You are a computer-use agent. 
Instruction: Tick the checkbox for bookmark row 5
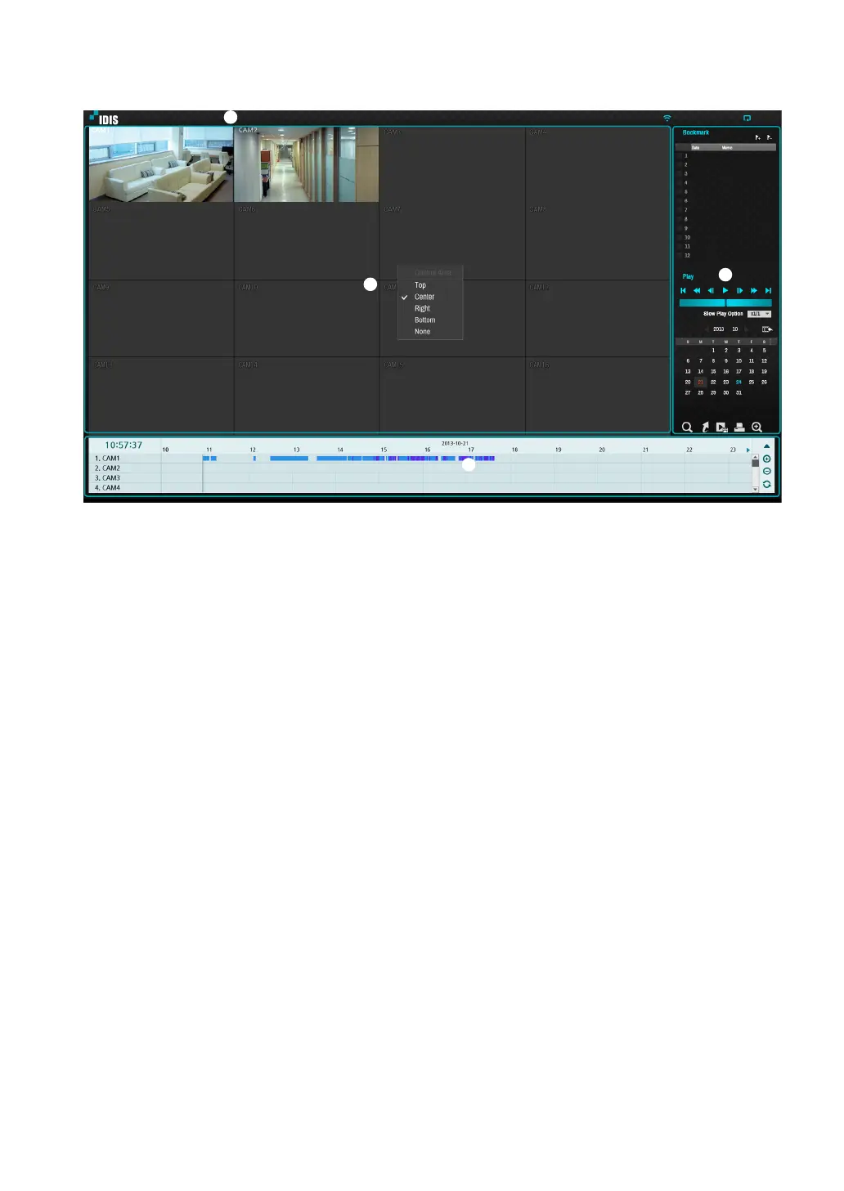click(679, 191)
